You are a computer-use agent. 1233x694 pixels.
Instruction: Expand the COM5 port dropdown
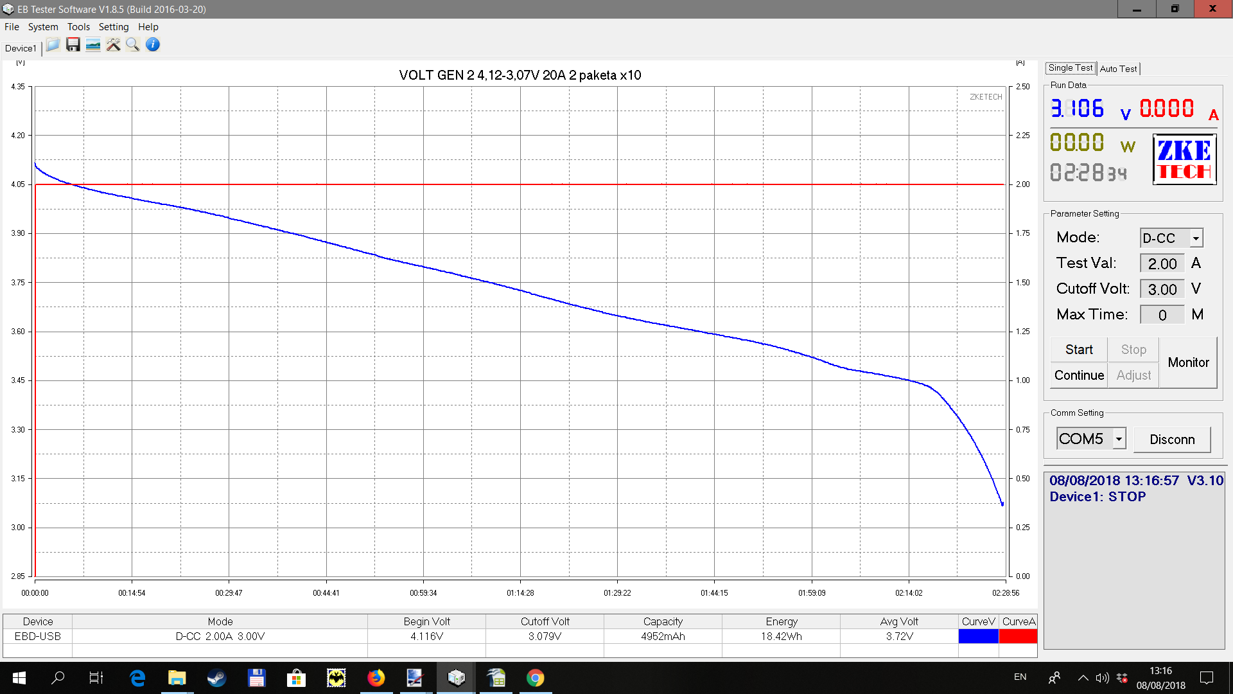(x=1119, y=439)
